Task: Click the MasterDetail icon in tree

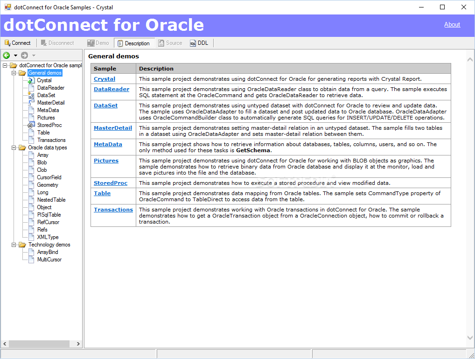Action: pyautogui.click(x=31, y=103)
